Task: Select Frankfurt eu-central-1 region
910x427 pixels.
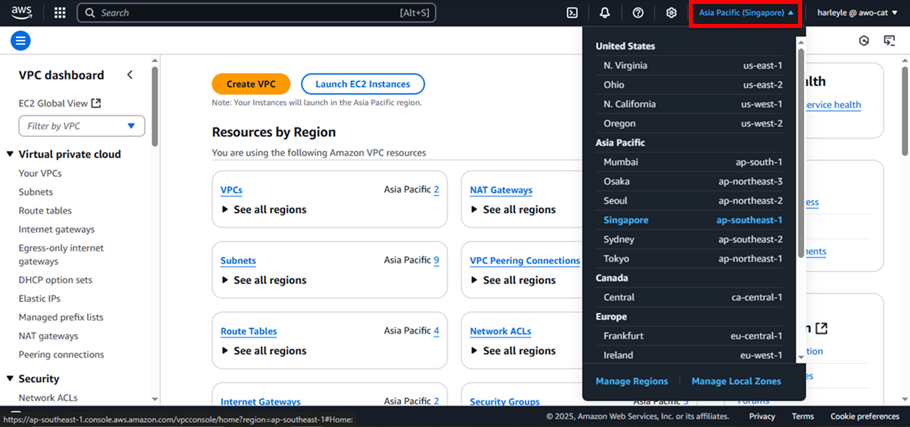Action: coord(689,336)
